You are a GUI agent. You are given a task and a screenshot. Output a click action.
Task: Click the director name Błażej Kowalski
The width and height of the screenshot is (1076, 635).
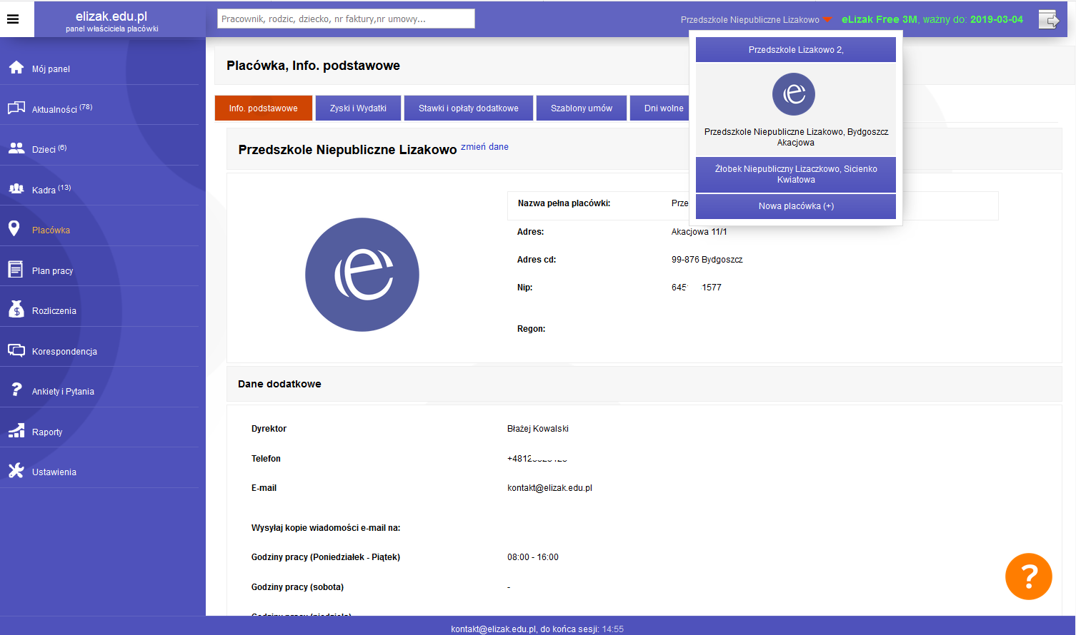pyautogui.click(x=538, y=429)
